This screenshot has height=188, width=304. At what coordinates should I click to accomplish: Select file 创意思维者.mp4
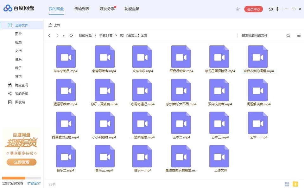tap(104, 59)
